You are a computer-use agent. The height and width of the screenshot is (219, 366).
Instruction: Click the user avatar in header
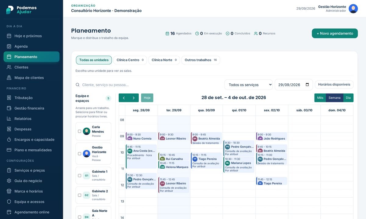[353, 9]
